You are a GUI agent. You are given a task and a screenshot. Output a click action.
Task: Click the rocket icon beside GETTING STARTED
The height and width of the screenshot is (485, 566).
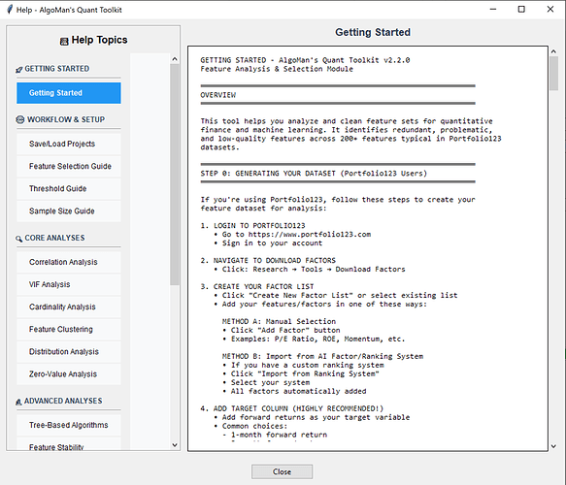point(19,69)
